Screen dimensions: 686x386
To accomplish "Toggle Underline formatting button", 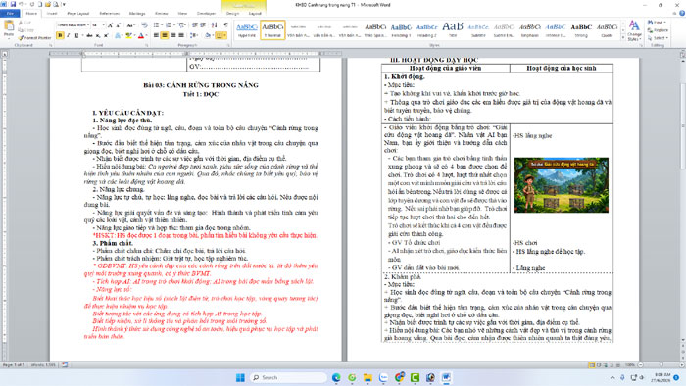I will pyautogui.click(x=76, y=35).
